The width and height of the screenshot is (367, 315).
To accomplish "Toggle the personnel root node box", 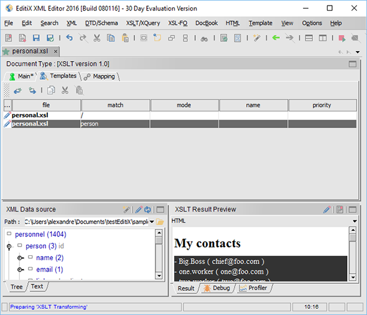I will click(9, 233).
